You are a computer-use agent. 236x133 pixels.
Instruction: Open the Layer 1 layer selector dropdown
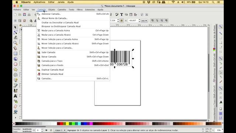tap(60, 130)
